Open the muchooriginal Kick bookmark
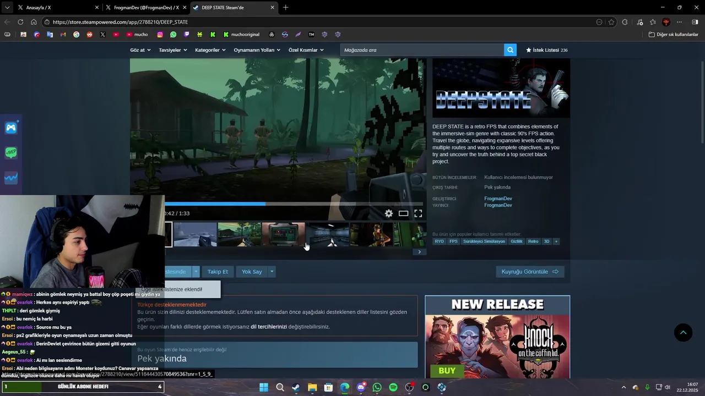The width and height of the screenshot is (705, 396). tap(241, 34)
